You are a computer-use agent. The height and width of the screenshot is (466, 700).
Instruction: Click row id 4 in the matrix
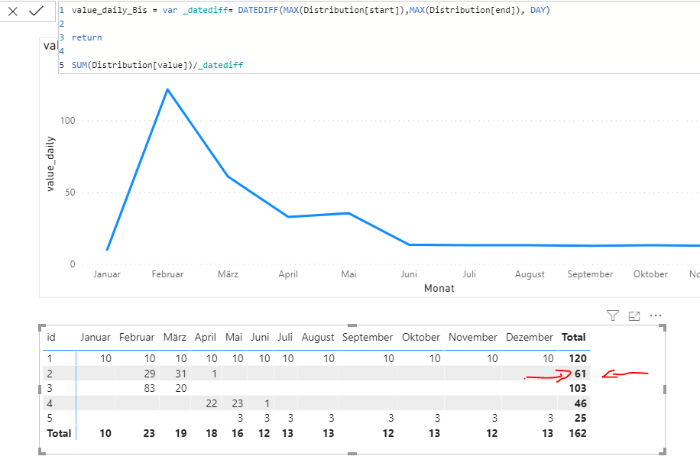click(50, 403)
